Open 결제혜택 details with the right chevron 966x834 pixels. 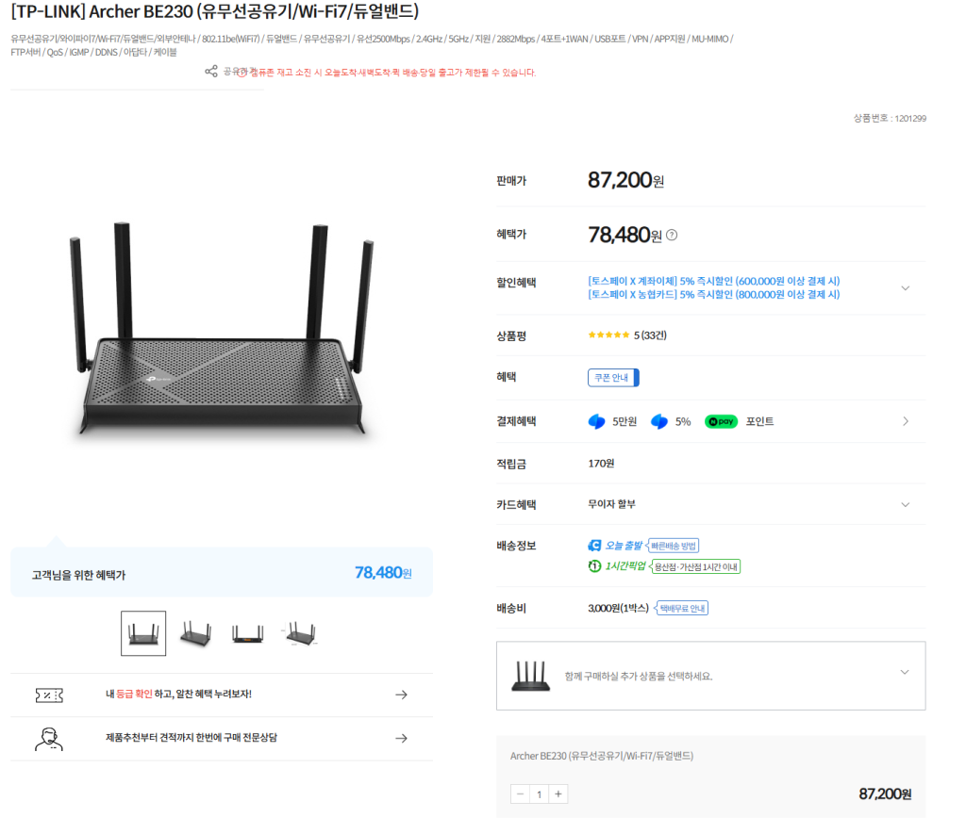pos(906,421)
